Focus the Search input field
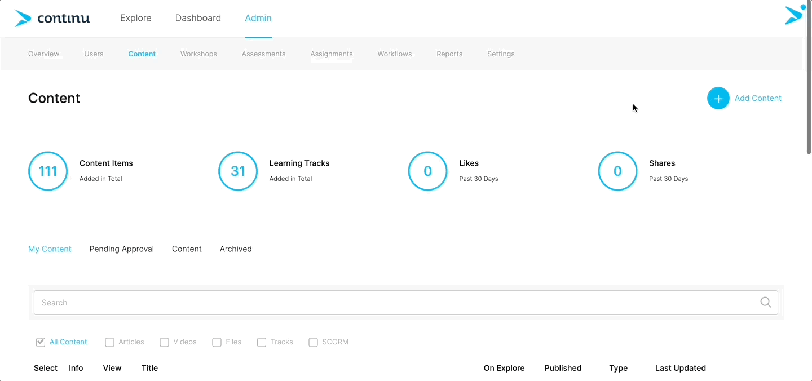The height and width of the screenshot is (381, 812). (395, 303)
